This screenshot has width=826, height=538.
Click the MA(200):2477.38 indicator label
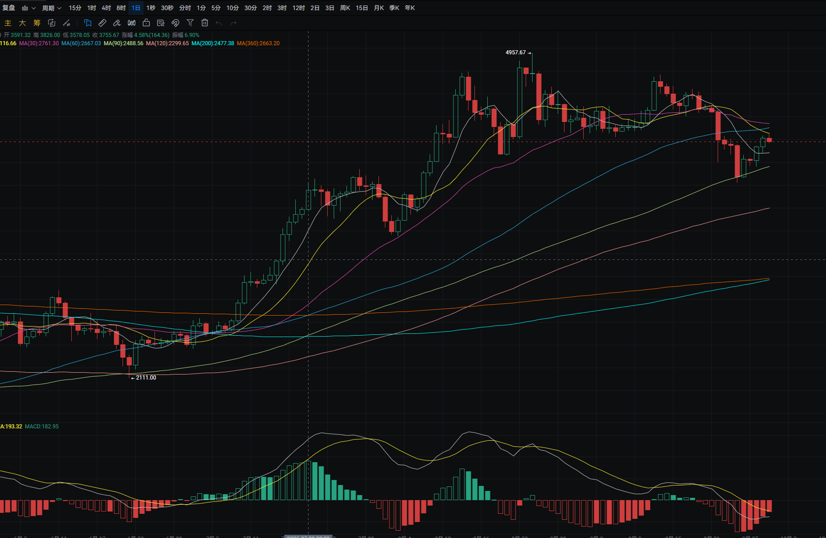[213, 43]
